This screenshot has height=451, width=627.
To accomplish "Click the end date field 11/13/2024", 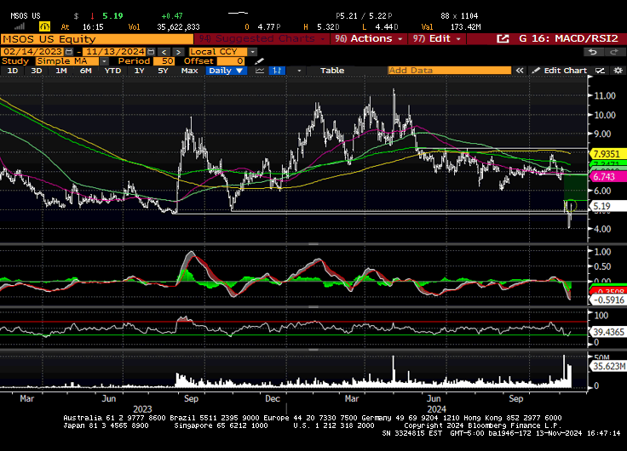I will point(115,52).
